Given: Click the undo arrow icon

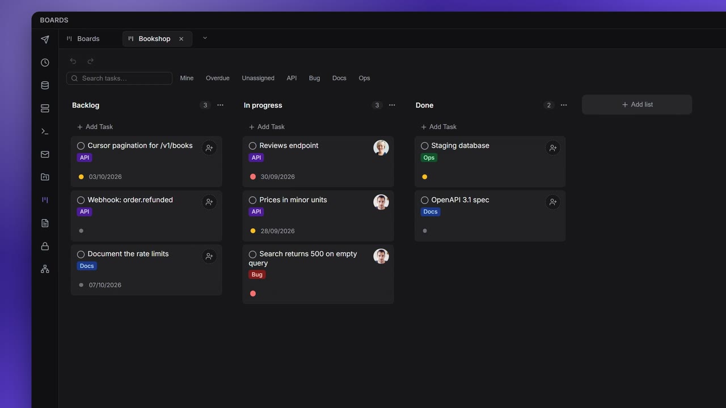Looking at the screenshot, I should 73,61.
